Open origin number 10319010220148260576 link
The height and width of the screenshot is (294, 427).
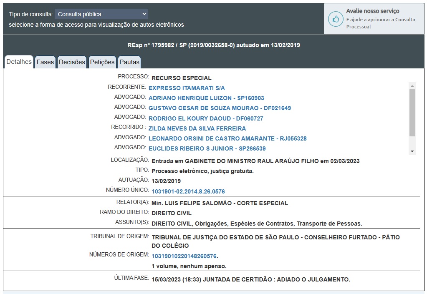tap(184, 256)
